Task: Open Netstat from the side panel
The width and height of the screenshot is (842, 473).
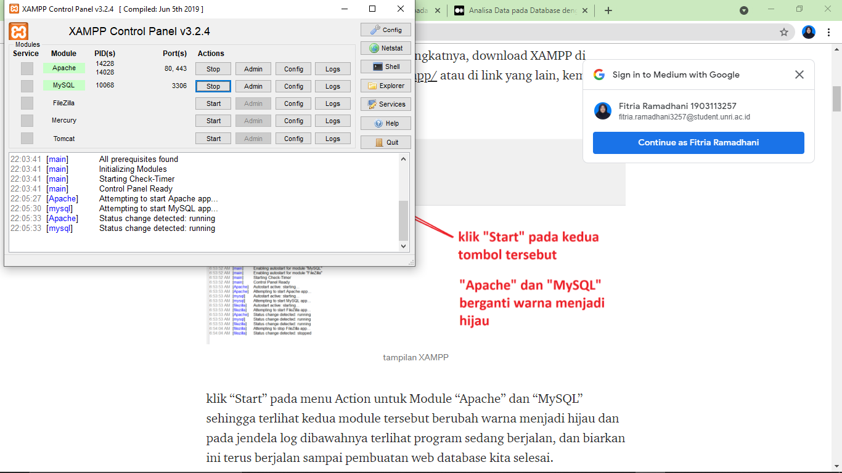Action: click(386, 48)
